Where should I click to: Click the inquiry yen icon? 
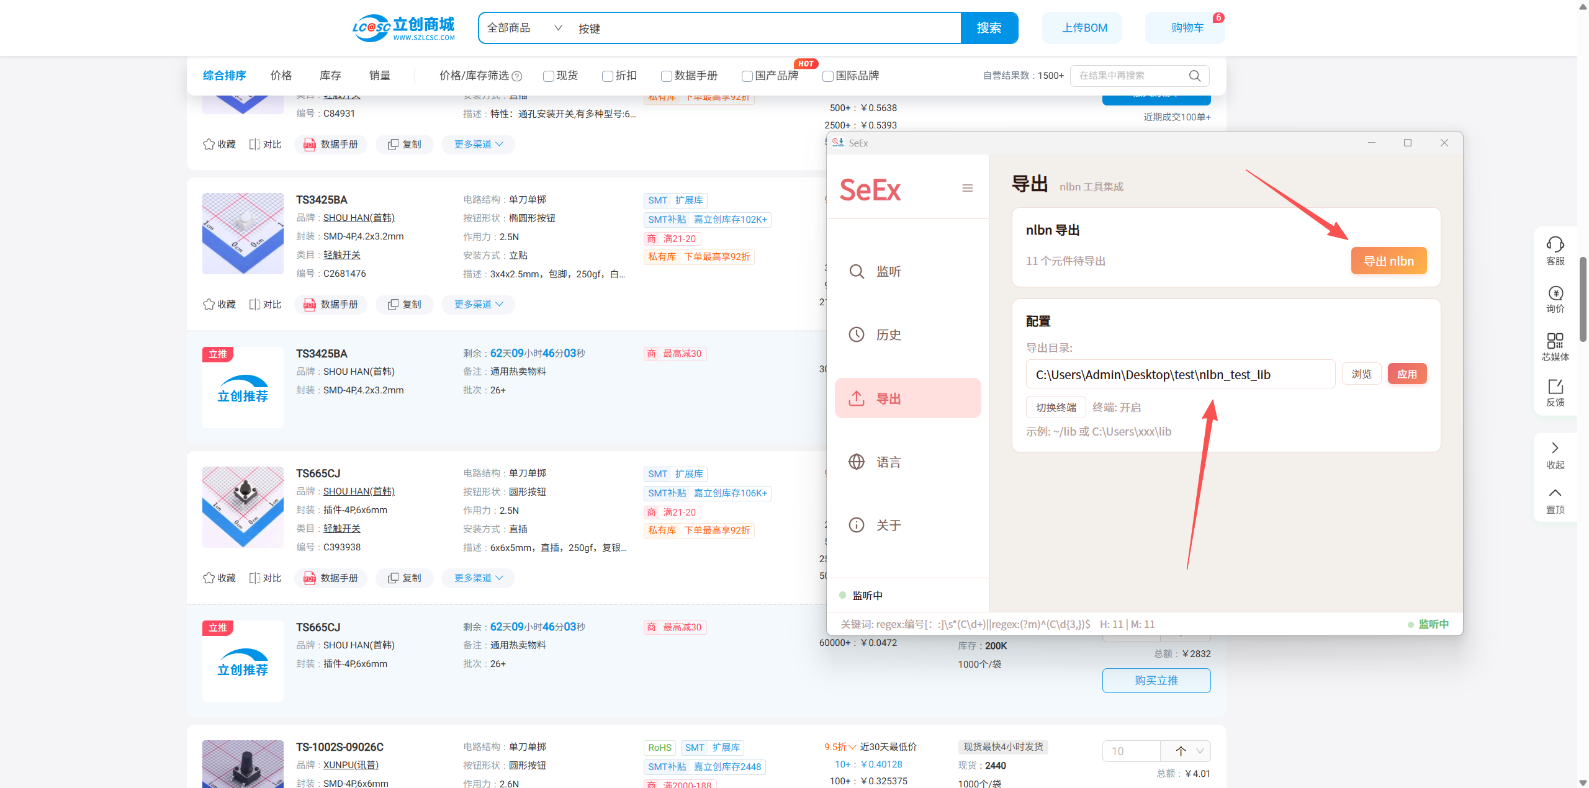1555,293
